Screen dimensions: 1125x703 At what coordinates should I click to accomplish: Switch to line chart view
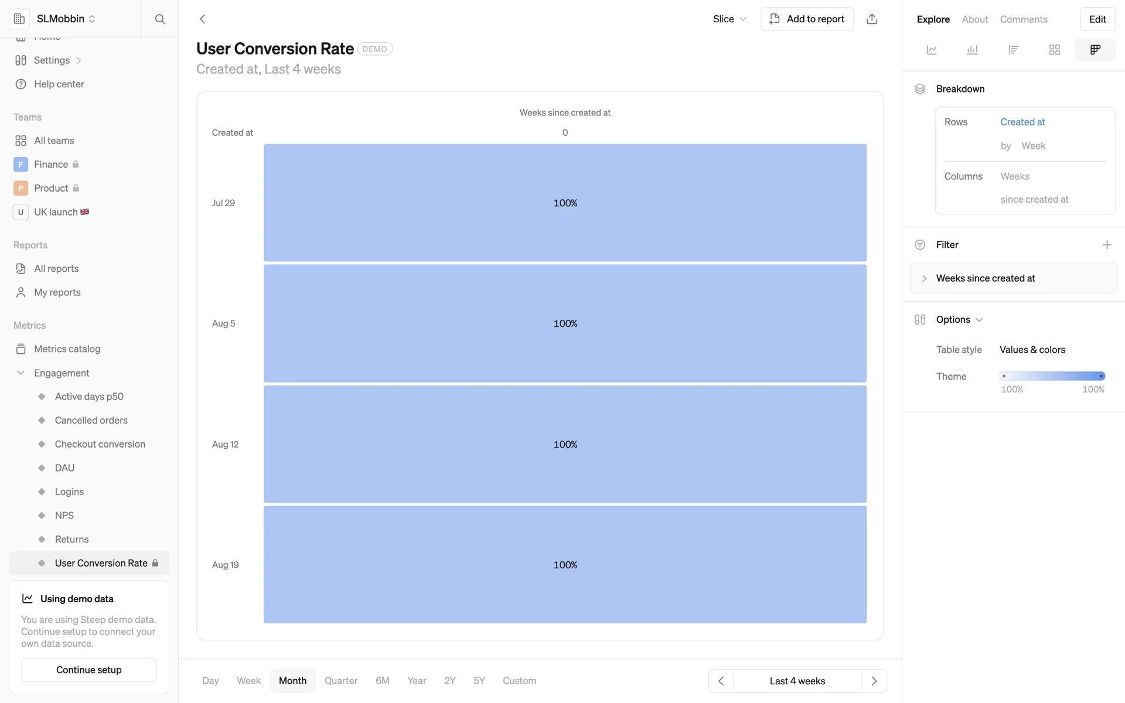[932, 50]
